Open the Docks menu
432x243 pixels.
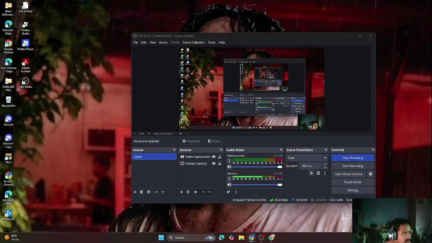pos(163,43)
